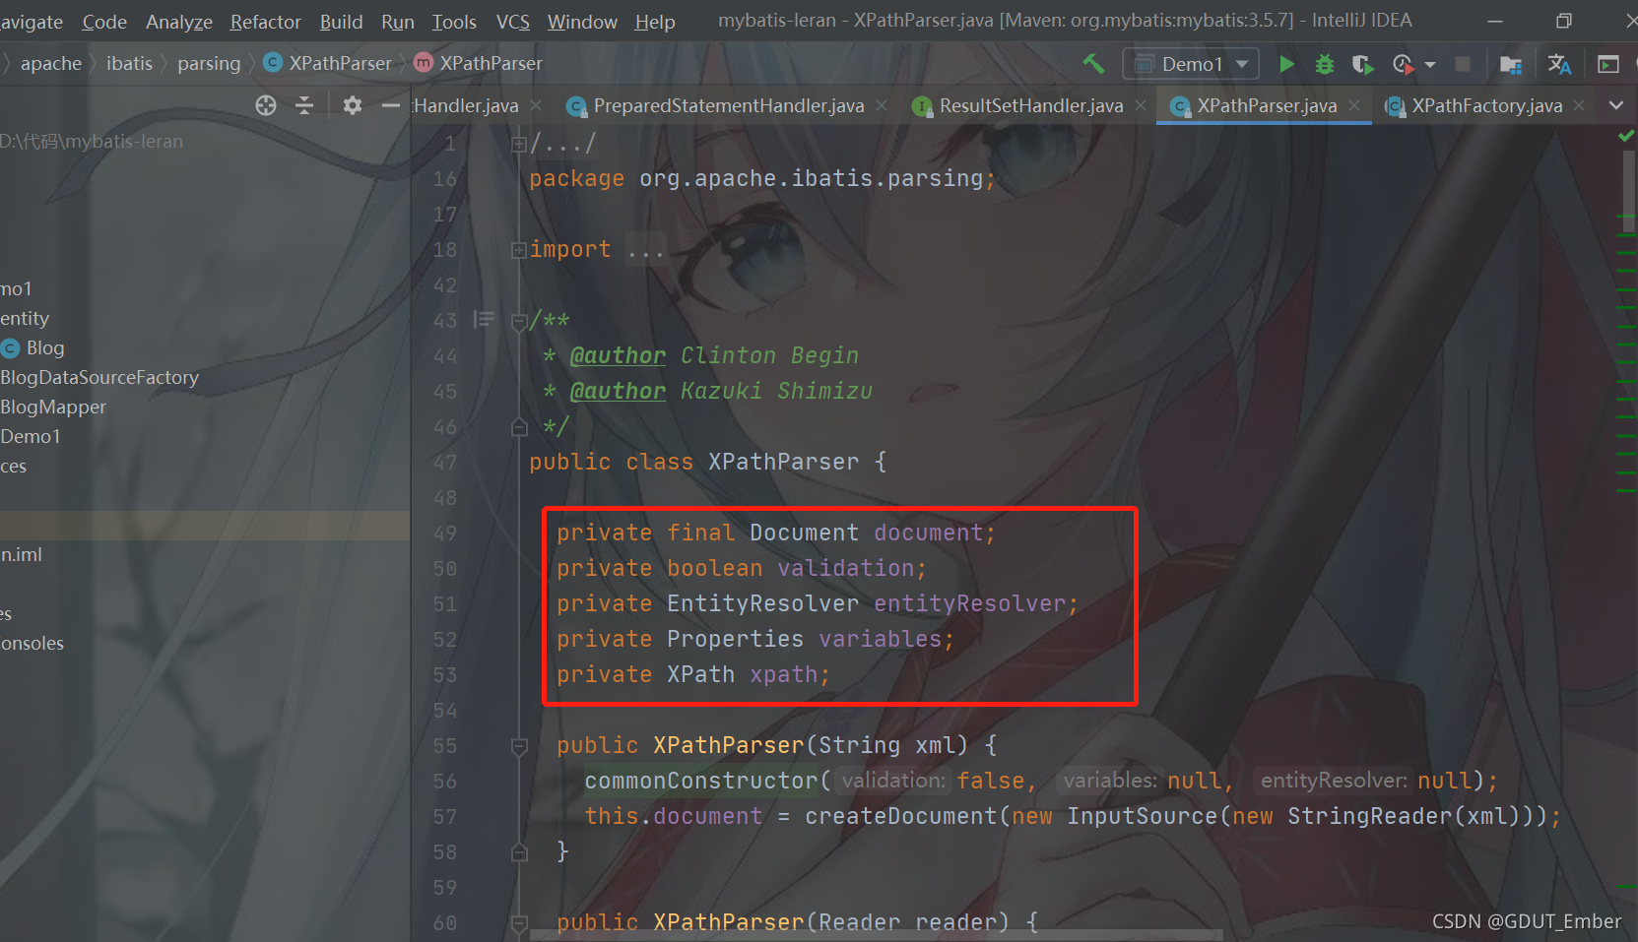The width and height of the screenshot is (1638, 942).
Task: Select BlogDataSourceFactory in project tree
Action: click(99, 378)
